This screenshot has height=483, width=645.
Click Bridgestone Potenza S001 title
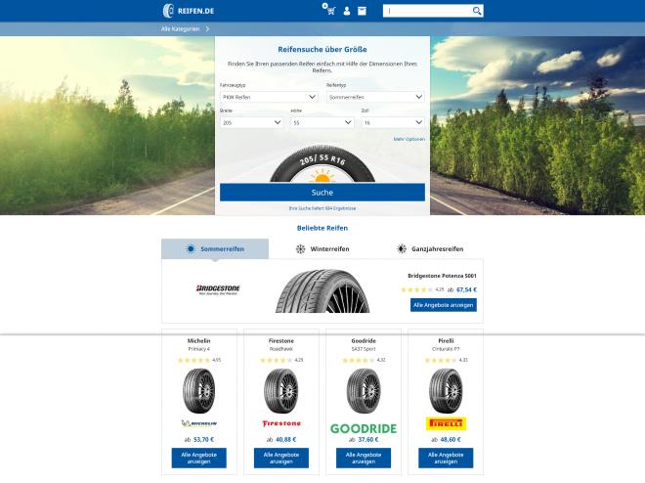click(x=442, y=276)
